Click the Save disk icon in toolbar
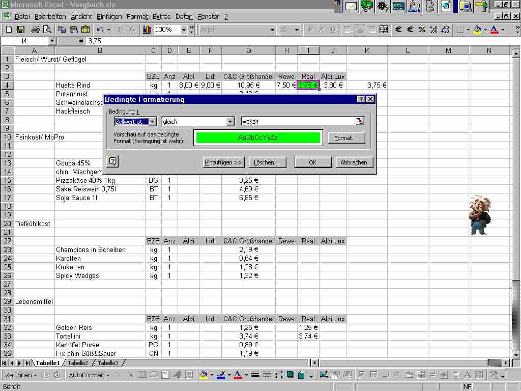 21,30
